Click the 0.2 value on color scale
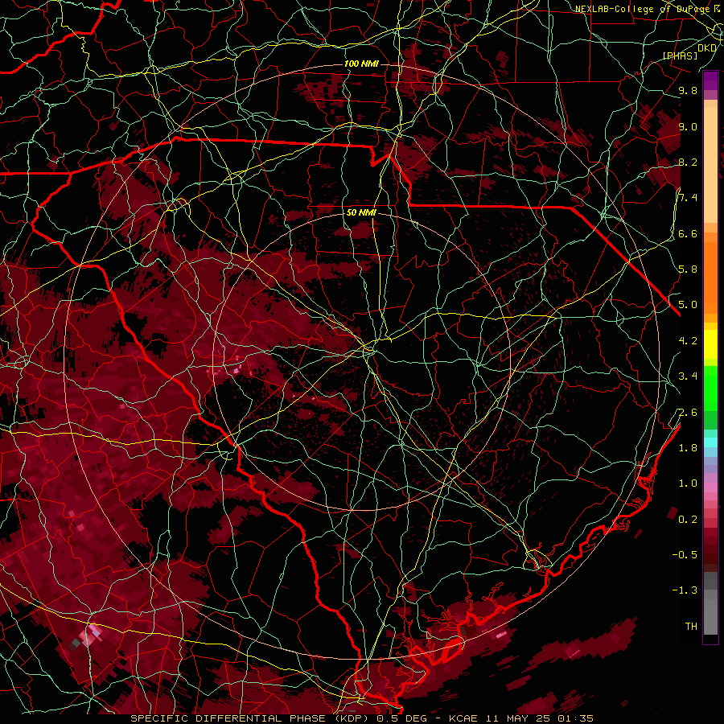The height and width of the screenshot is (724, 724). point(688,520)
